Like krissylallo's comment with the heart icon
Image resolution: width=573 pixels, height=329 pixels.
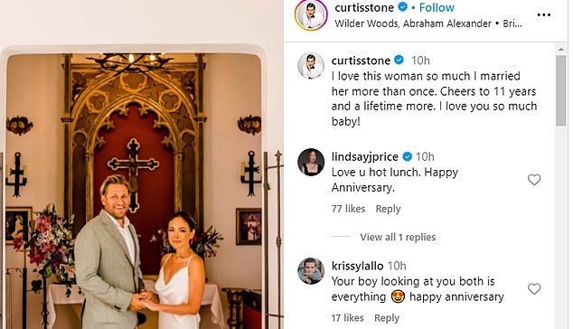(x=534, y=289)
